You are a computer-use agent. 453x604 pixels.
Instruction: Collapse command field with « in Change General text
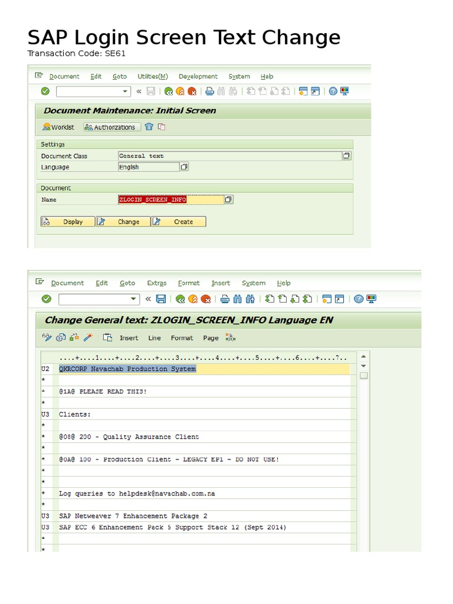(148, 299)
